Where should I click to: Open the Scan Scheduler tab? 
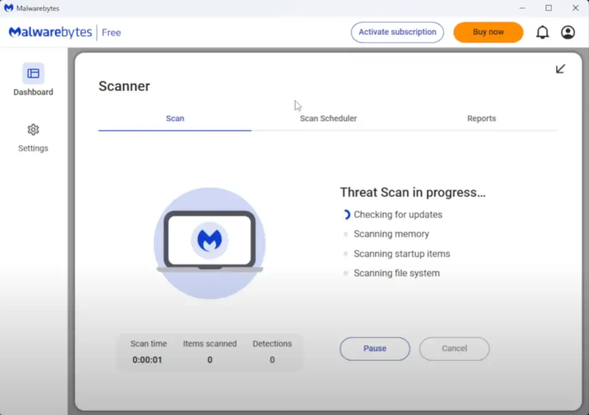[328, 118]
